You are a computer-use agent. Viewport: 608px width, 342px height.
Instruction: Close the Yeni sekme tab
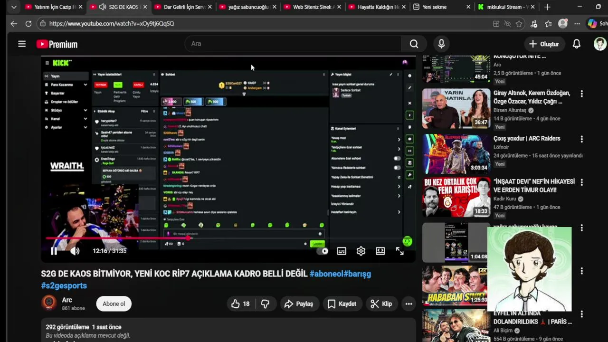click(468, 7)
